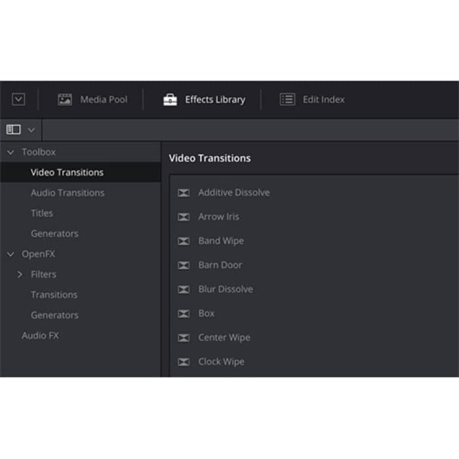Click the Effects Library toolbox icon
Viewport: 459px width, 459px height.
(x=170, y=100)
